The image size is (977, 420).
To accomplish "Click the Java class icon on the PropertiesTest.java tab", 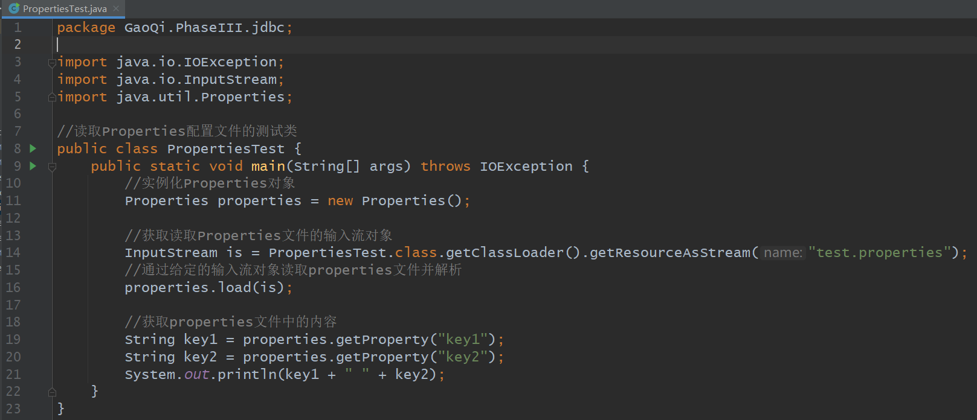I will pos(14,8).
